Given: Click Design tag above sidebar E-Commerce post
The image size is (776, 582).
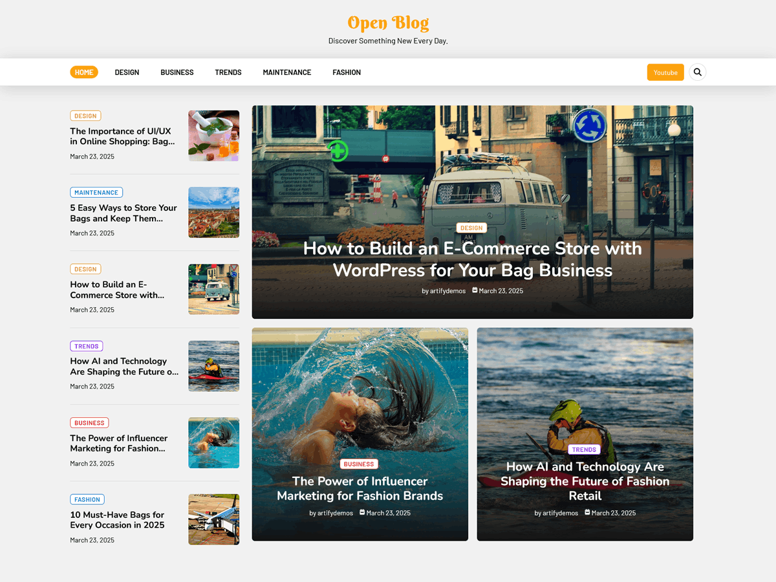Looking at the screenshot, I should point(85,270).
